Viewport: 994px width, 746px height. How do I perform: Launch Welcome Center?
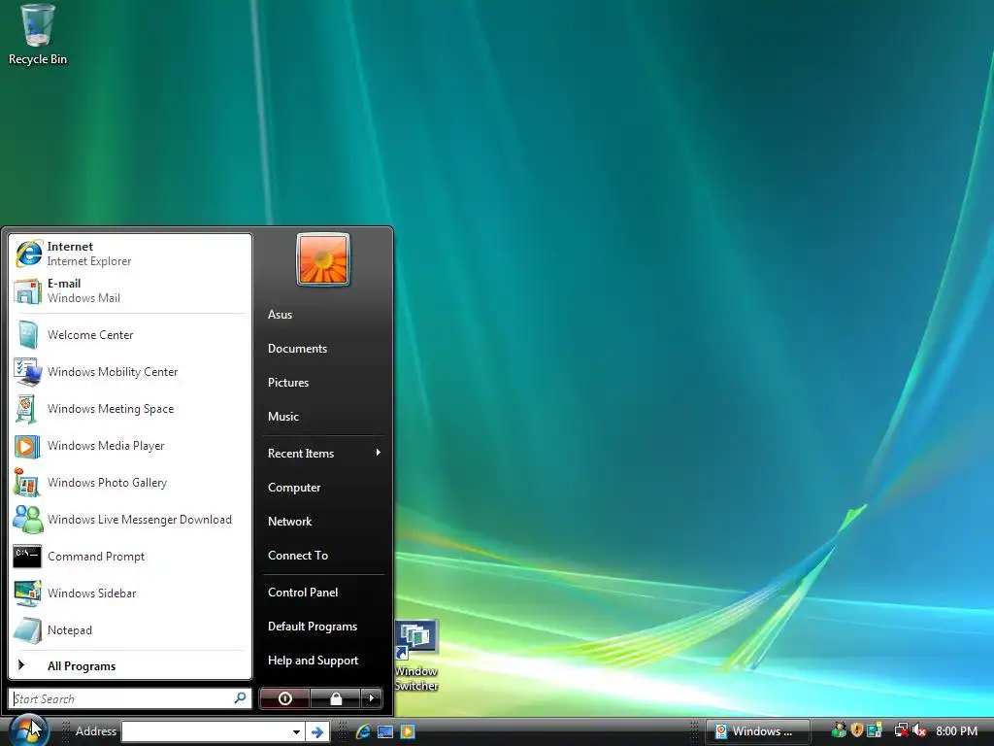(129, 334)
